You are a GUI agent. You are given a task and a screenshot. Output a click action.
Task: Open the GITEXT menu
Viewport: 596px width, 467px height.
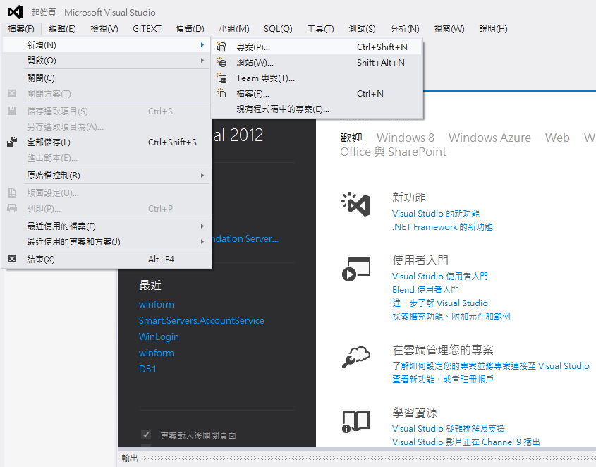(147, 29)
